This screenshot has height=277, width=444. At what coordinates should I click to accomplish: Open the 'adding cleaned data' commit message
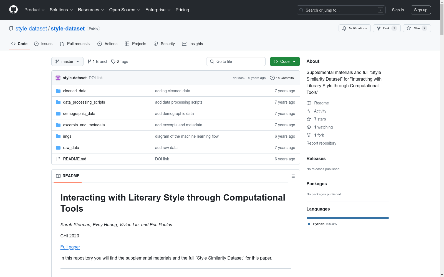(173, 91)
